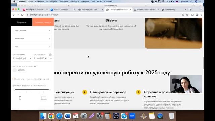This screenshot has width=215, height=121.
Task: Open the Chrome side panel icon
Action: tap(192, 15)
